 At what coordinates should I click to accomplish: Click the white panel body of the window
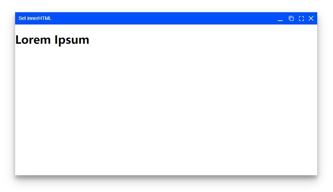[x=166, y=110]
